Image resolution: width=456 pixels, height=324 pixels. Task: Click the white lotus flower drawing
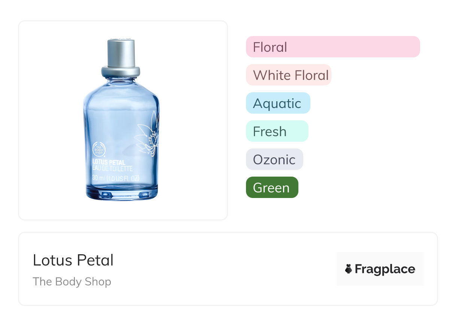point(148,137)
